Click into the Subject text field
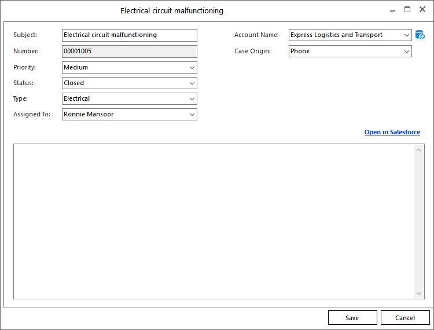The image size is (434, 330). 129,35
